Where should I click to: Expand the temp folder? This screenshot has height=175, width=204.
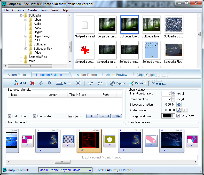[21, 61]
